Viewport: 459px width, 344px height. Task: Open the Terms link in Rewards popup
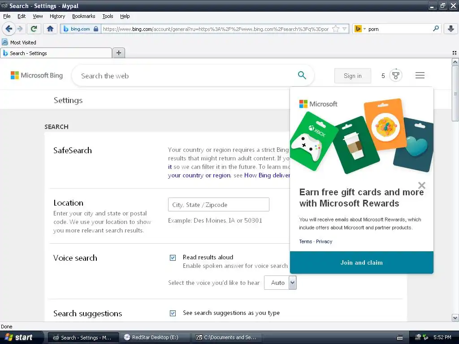coord(306,241)
